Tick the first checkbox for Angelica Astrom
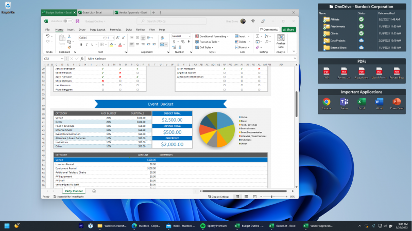412x231 pixels. click(x=224, y=72)
